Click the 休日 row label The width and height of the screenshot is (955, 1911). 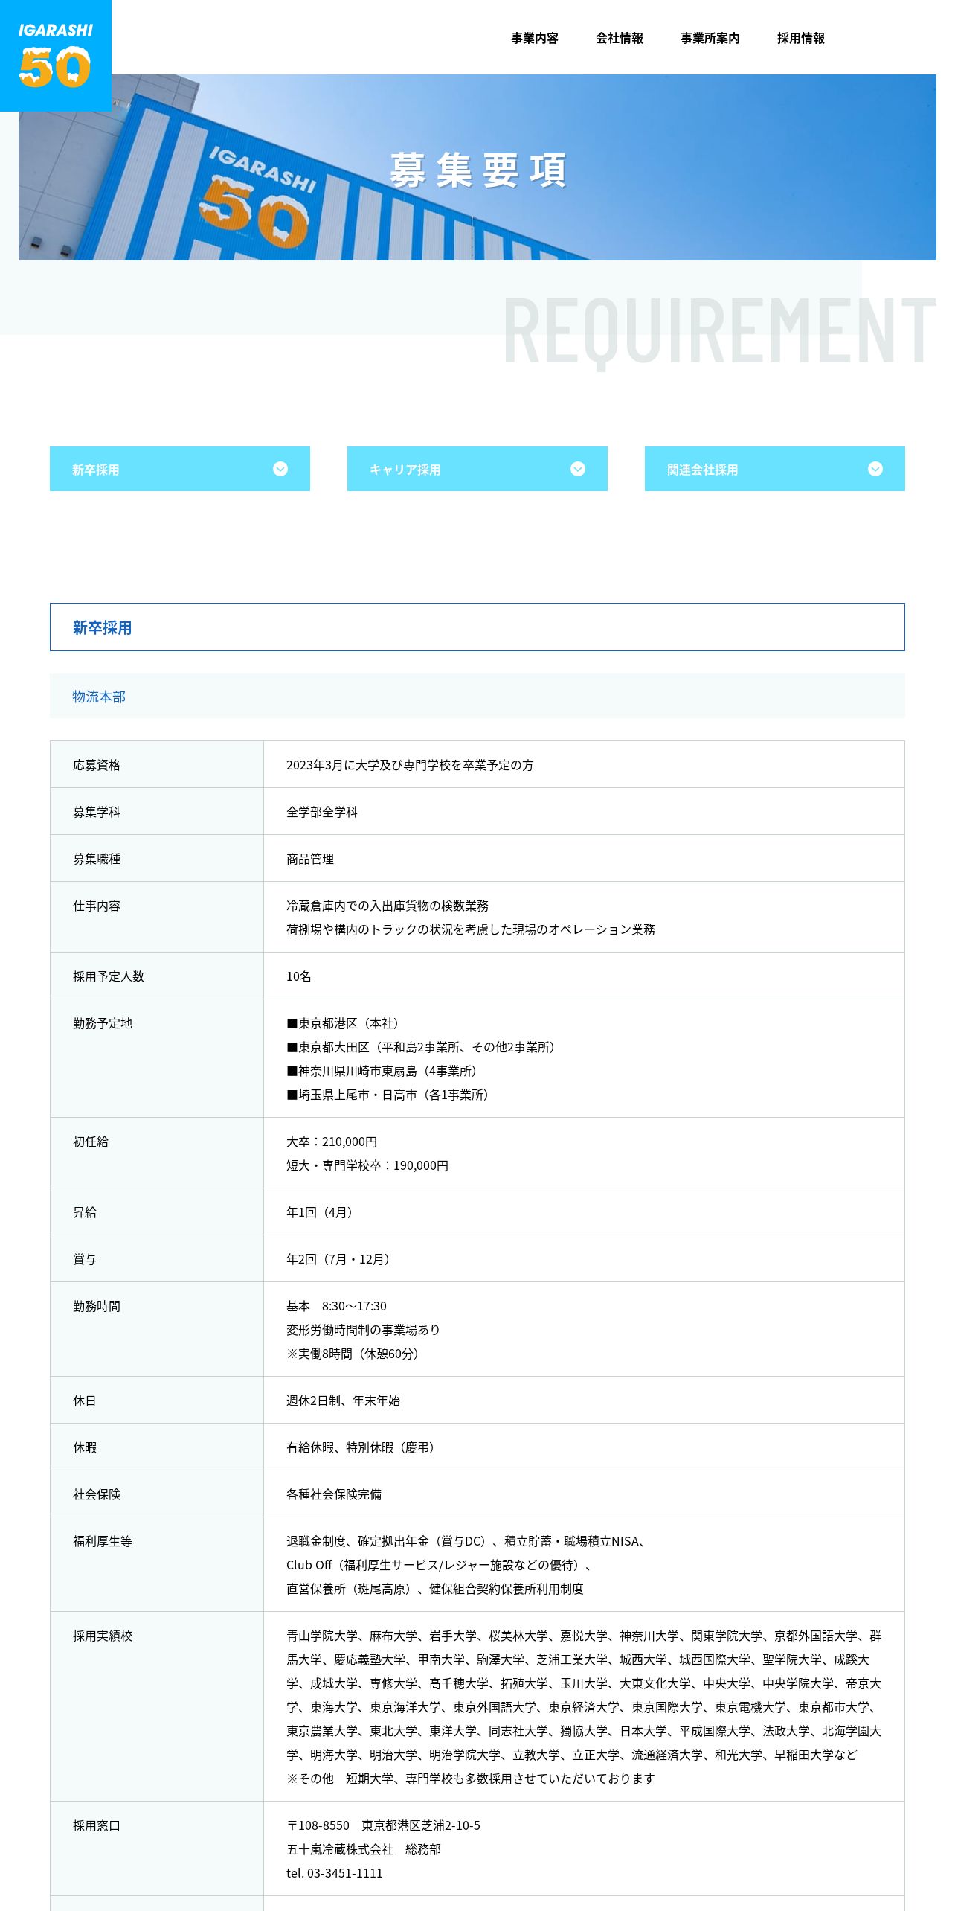pos(85,1401)
